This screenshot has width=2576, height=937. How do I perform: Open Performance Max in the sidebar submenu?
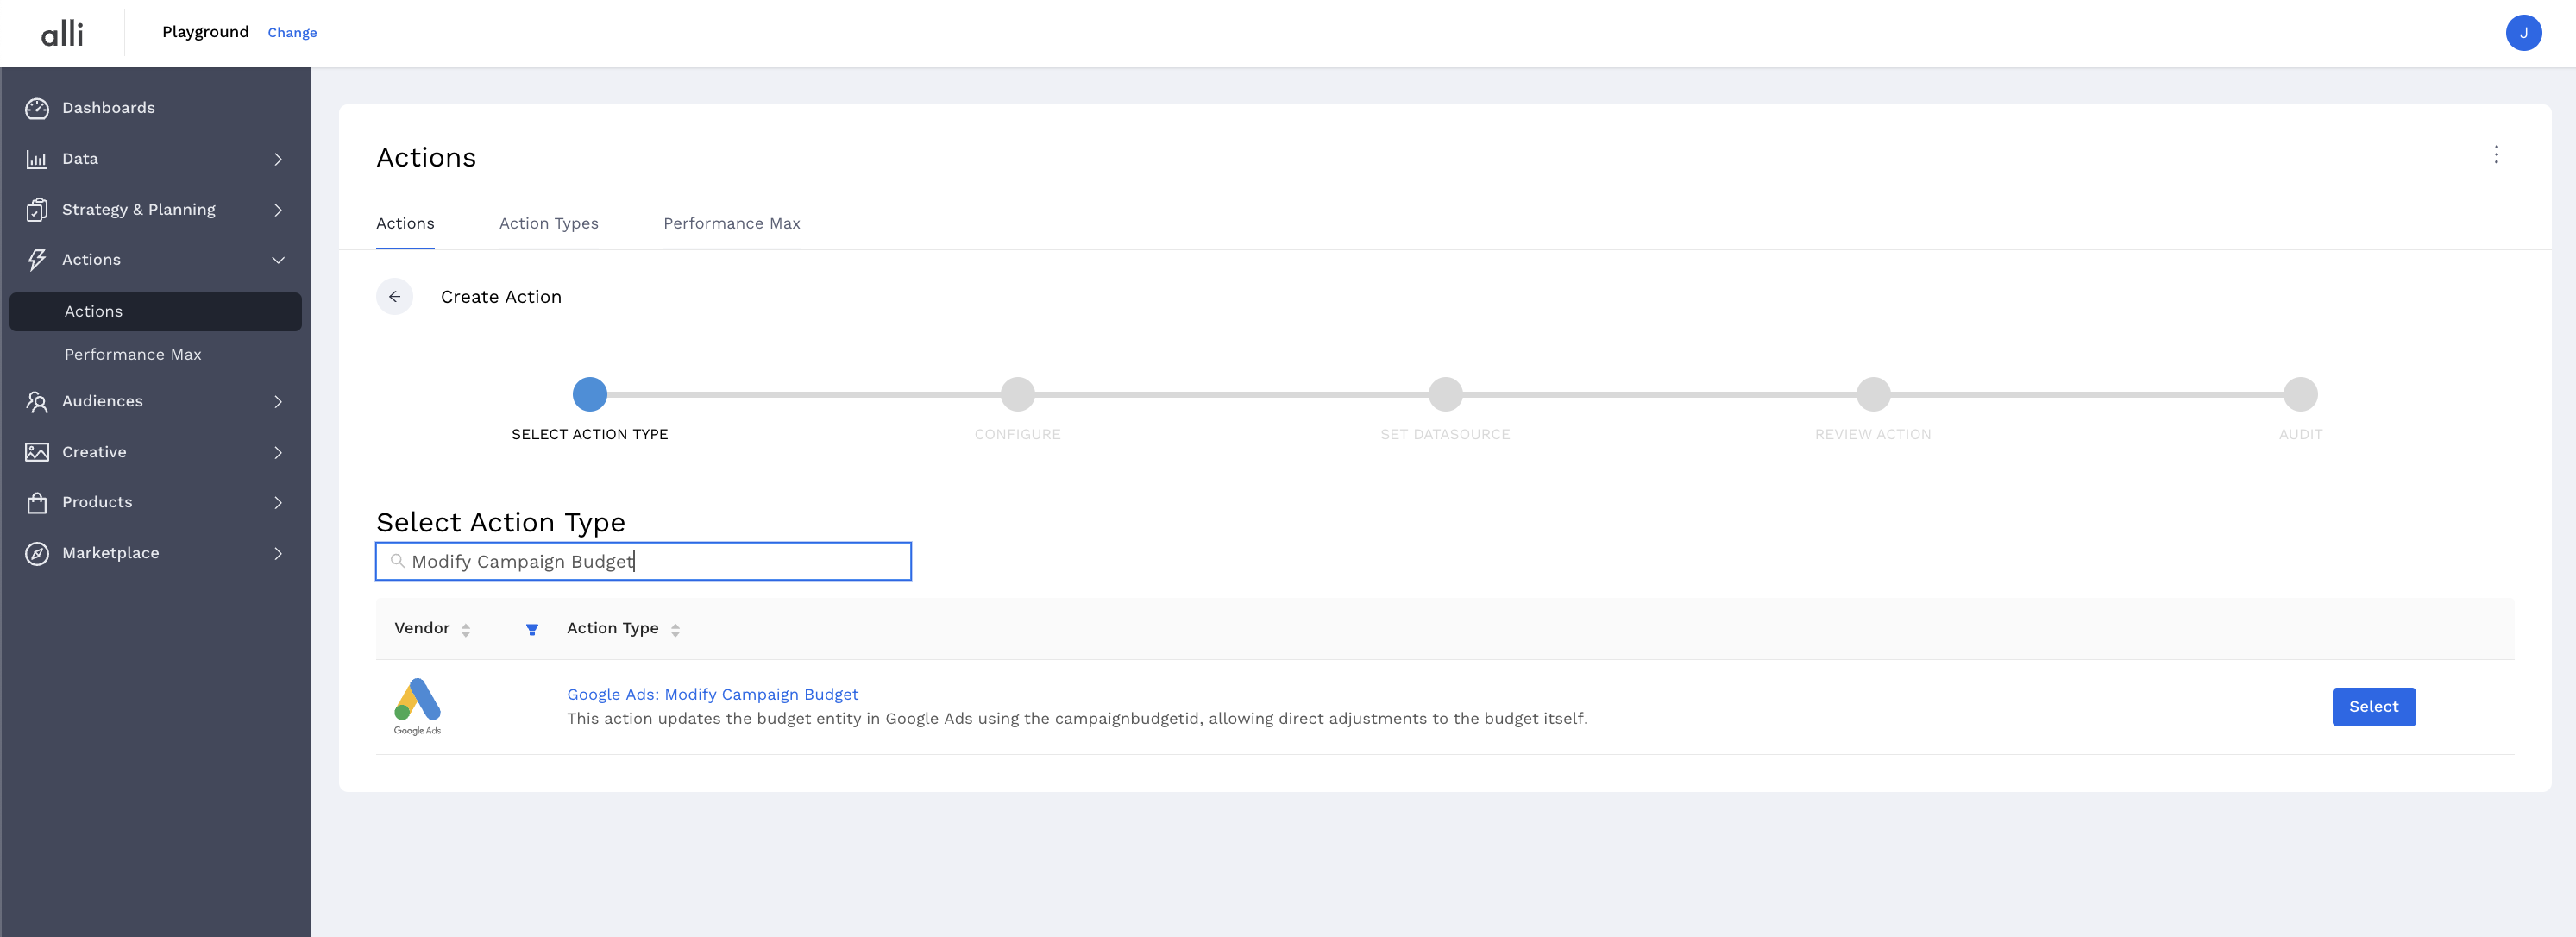coord(133,355)
